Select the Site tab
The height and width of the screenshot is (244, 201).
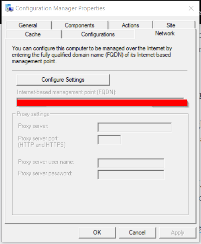click(x=171, y=25)
